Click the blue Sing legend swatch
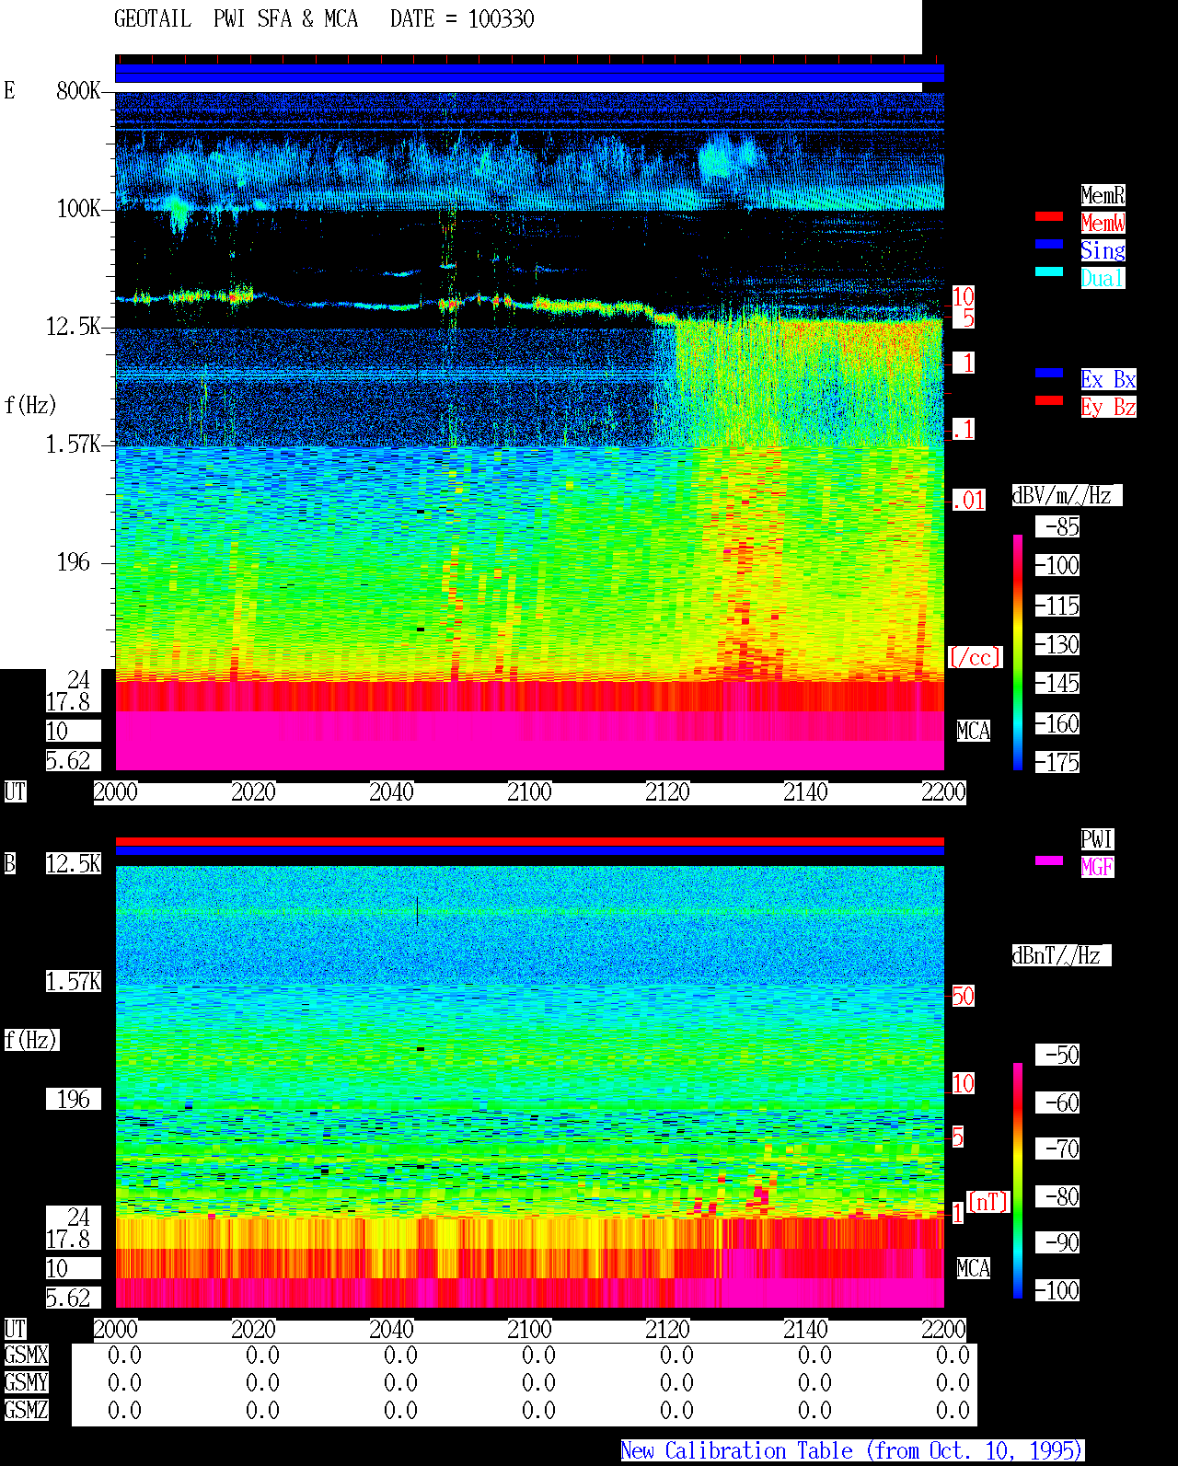This screenshot has height=1466, width=1178. (x=1049, y=244)
